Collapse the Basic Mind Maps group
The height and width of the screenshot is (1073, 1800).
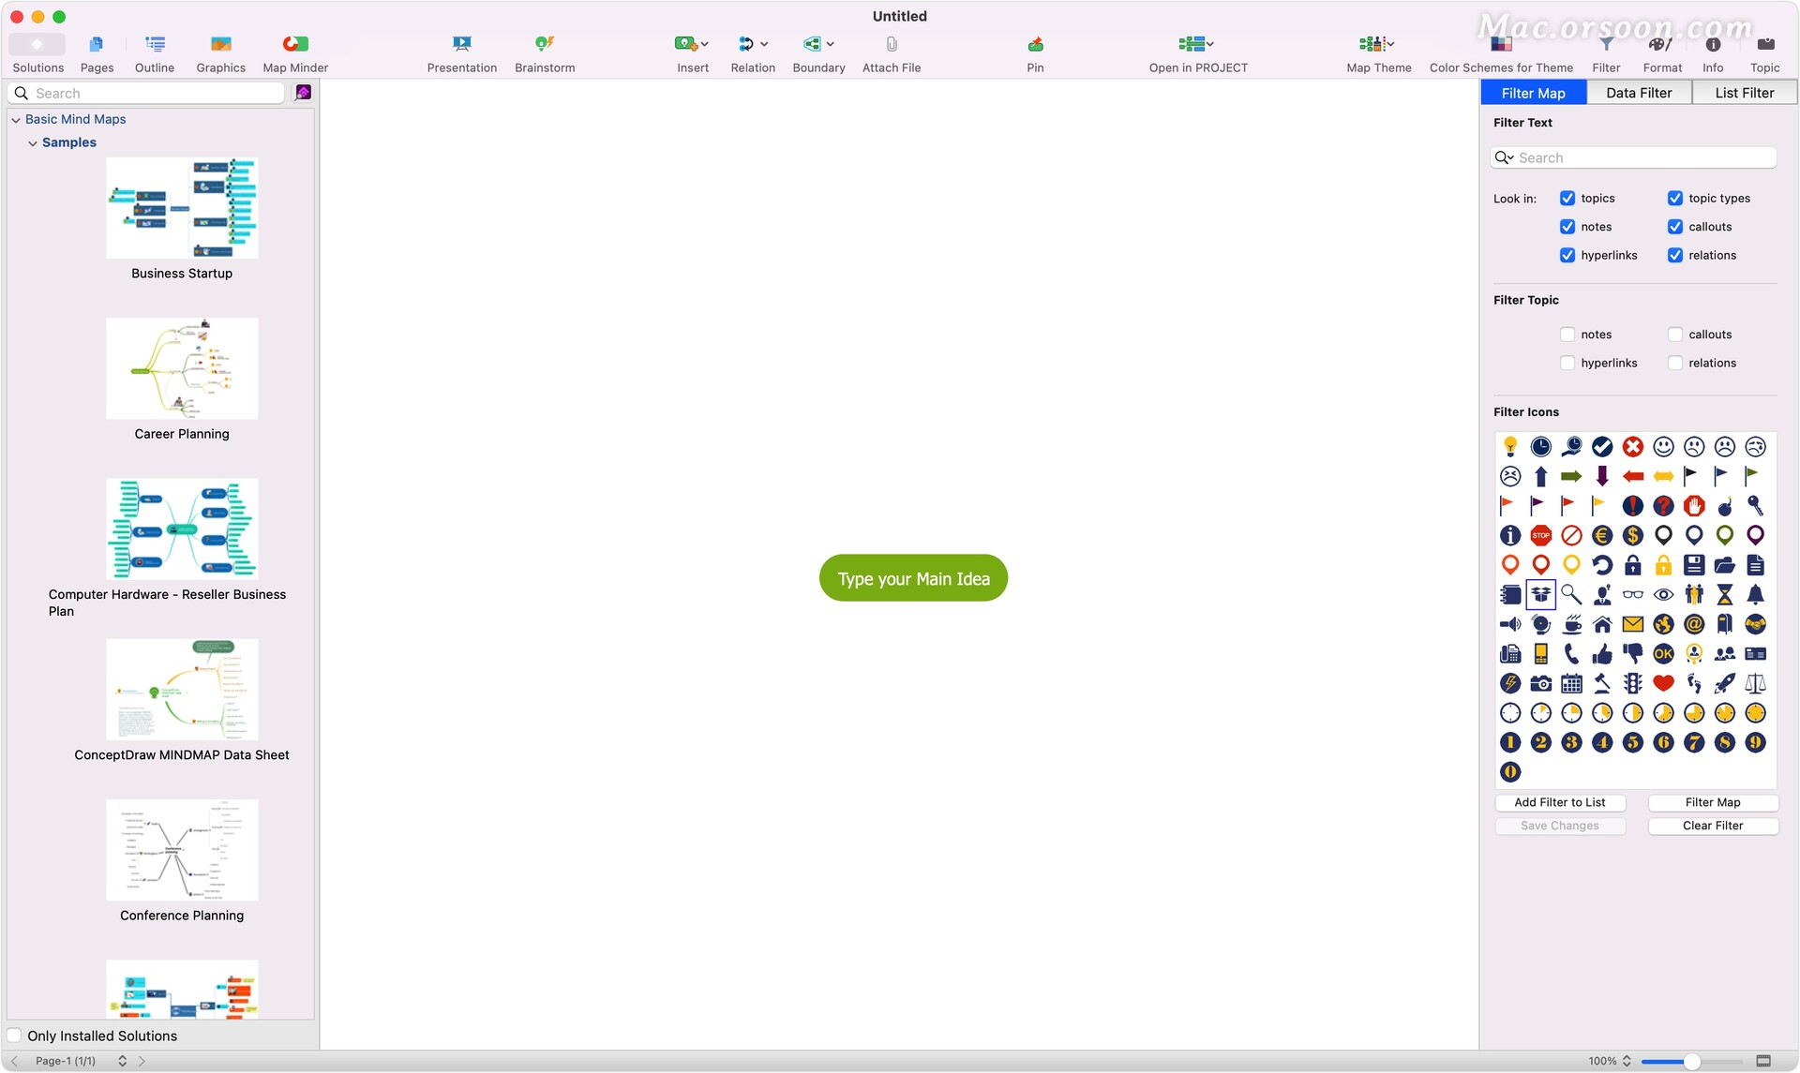click(x=16, y=120)
